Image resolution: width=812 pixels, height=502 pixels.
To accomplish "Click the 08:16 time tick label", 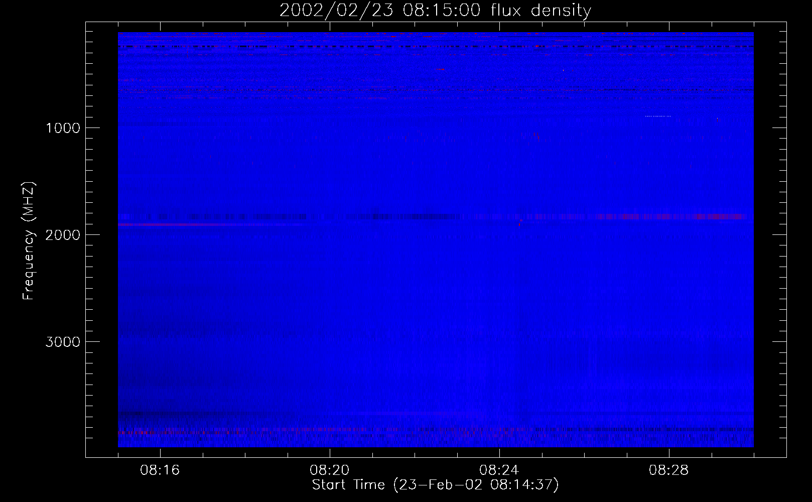I will (160, 470).
